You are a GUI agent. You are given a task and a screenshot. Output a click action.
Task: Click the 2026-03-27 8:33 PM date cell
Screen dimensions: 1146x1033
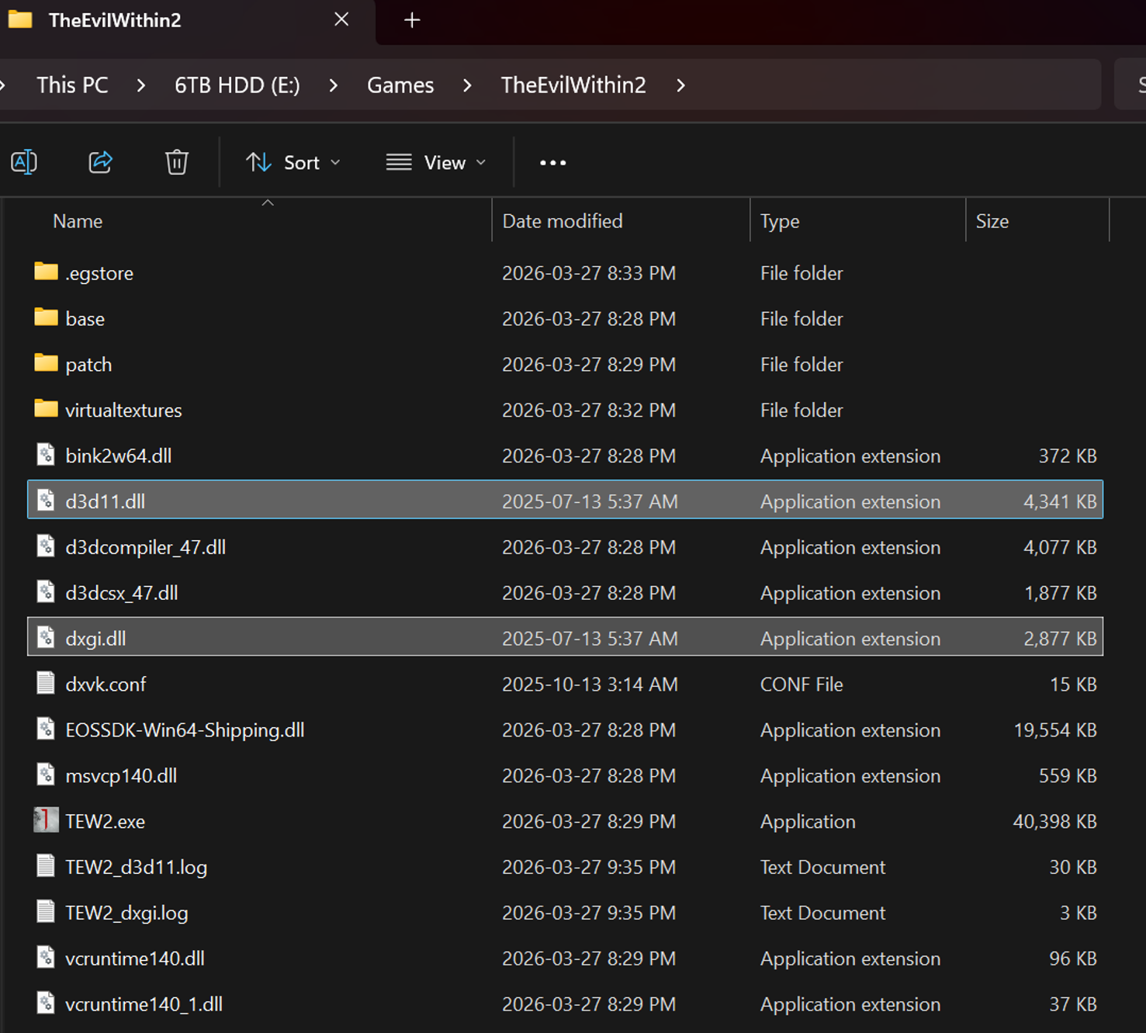click(589, 273)
